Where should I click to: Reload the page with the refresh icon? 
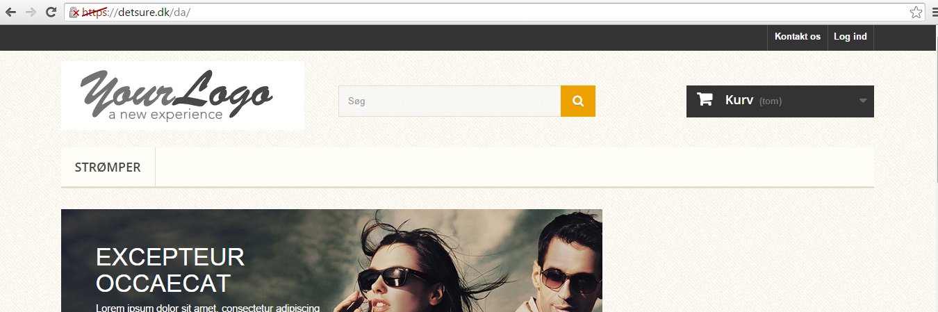pyautogui.click(x=51, y=12)
